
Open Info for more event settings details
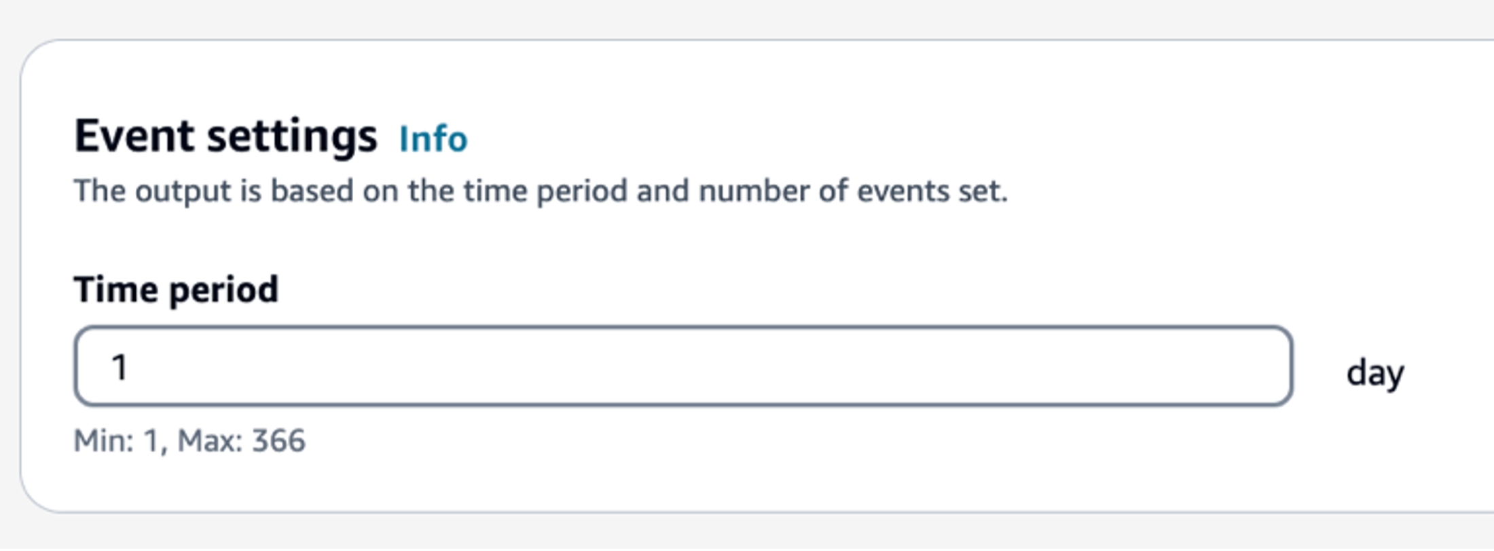pos(433,138)
